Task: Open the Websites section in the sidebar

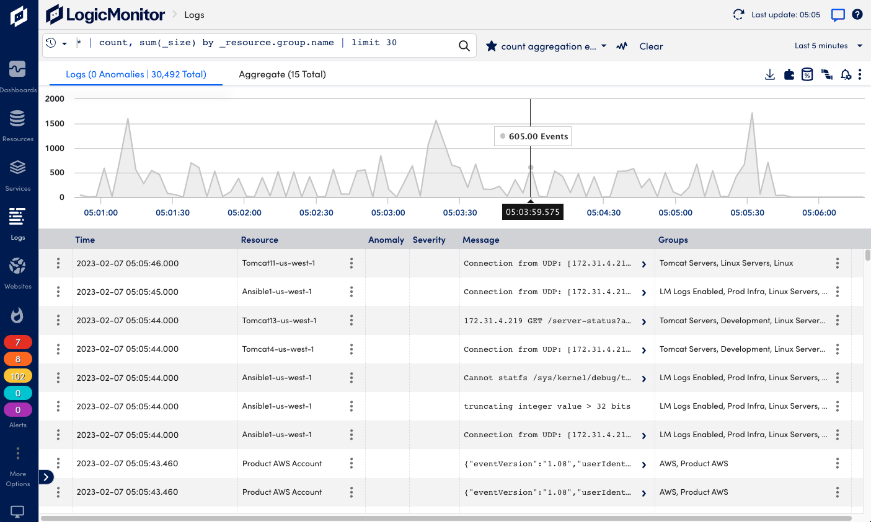Action: click(19, 266)
